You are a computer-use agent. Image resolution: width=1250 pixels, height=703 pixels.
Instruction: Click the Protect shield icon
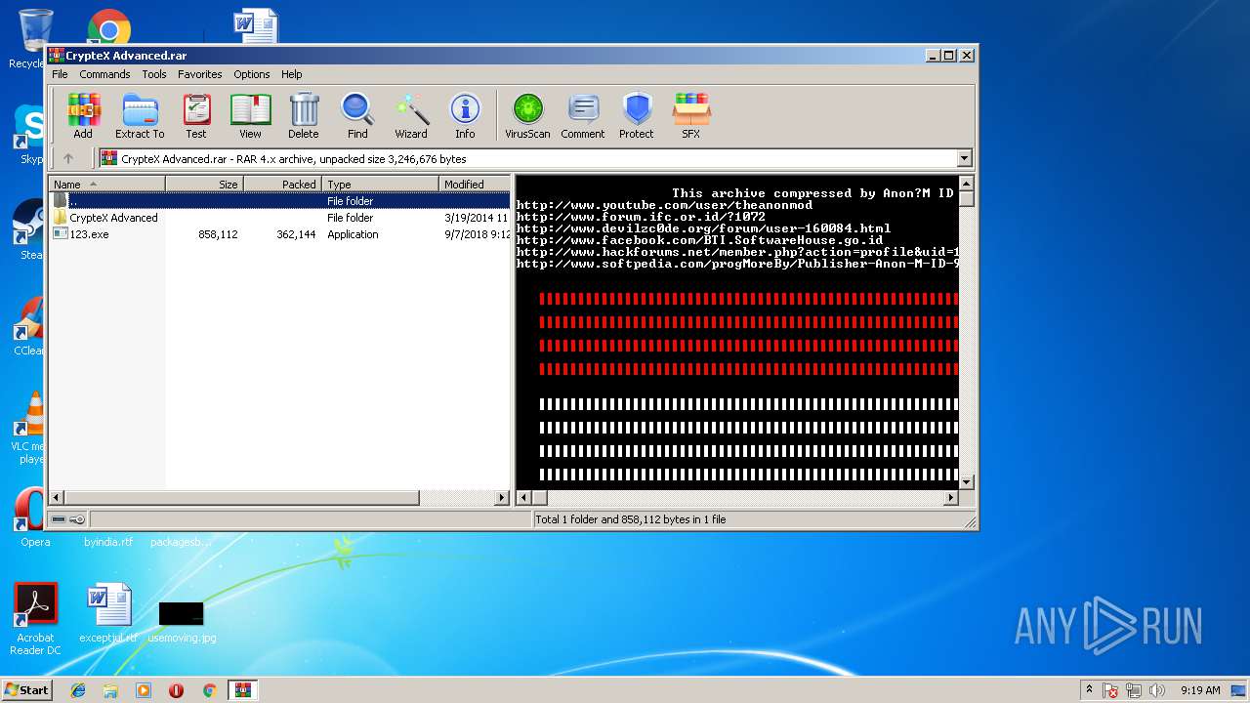pos(637,116)
